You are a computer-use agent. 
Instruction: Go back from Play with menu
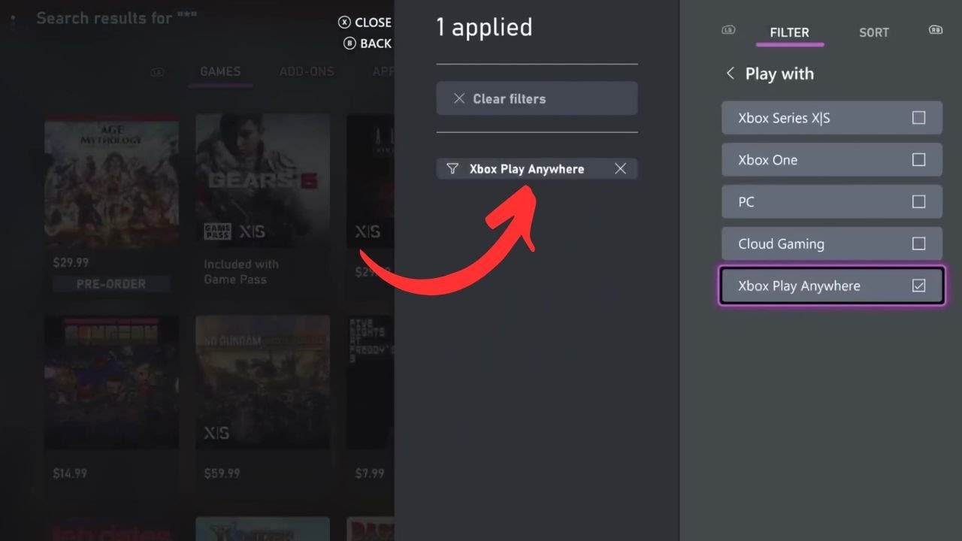tap(730, 74)
